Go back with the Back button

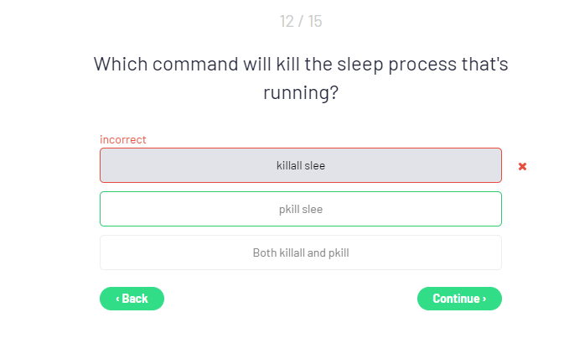[132, 299]
